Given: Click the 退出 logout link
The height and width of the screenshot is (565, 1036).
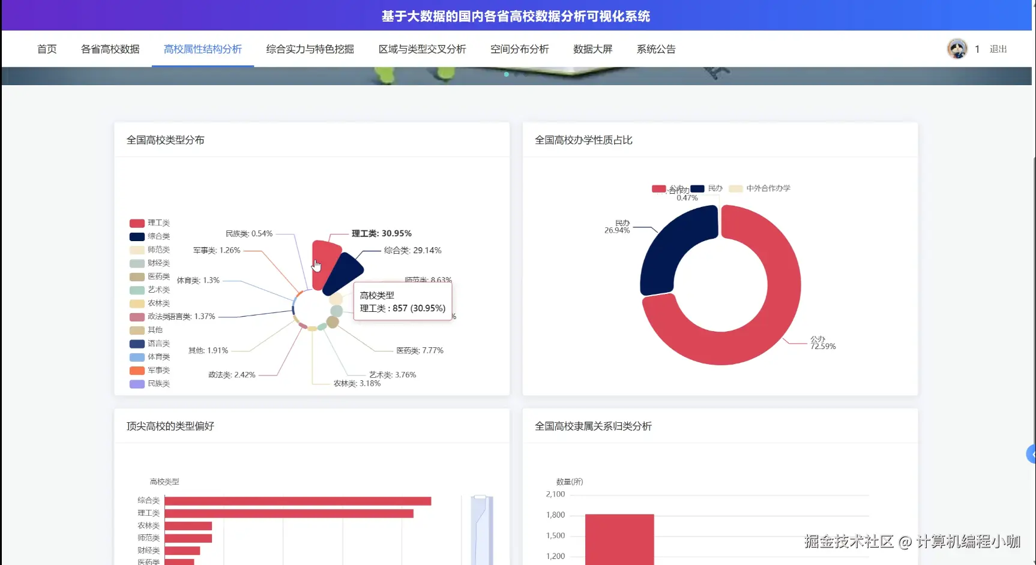Looking at the screenshot, I should tap(998, 49).
